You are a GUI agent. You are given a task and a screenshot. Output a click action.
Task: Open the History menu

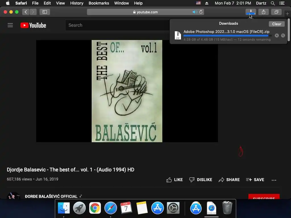[77, 3]
